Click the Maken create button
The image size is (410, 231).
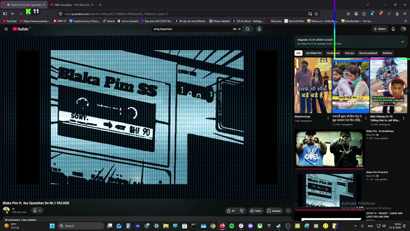[380, 29]
